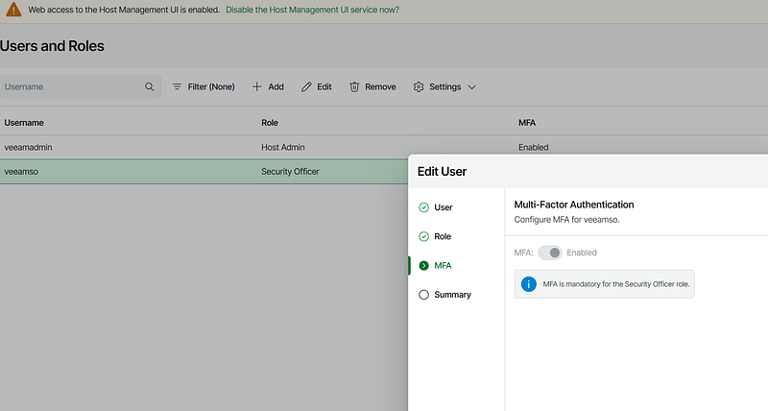This screenshot has height=411, width=768.
Task: Toggle the MFA Enabled switch
Action: 550,253
